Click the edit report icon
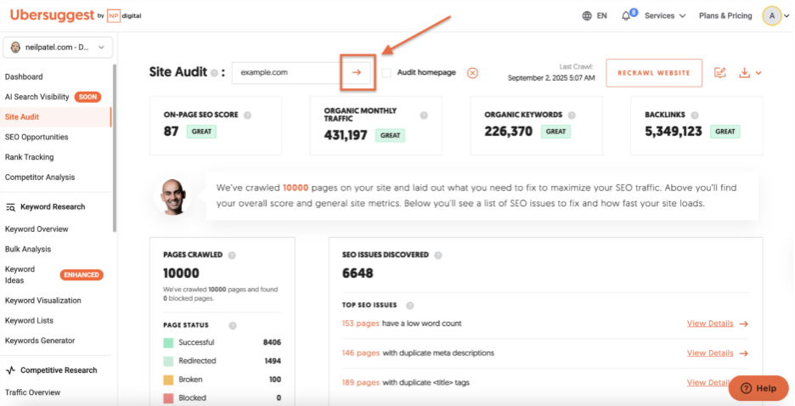 [x=720, y=73]
